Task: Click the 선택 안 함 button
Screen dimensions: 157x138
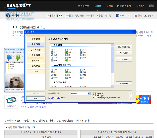Action: (124, 59)
